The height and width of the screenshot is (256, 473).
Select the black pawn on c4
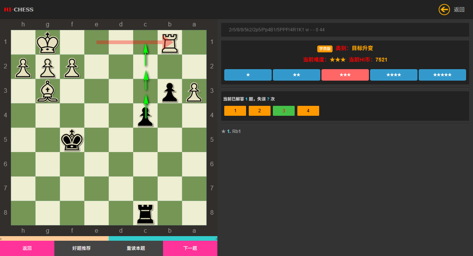point(145,116)
